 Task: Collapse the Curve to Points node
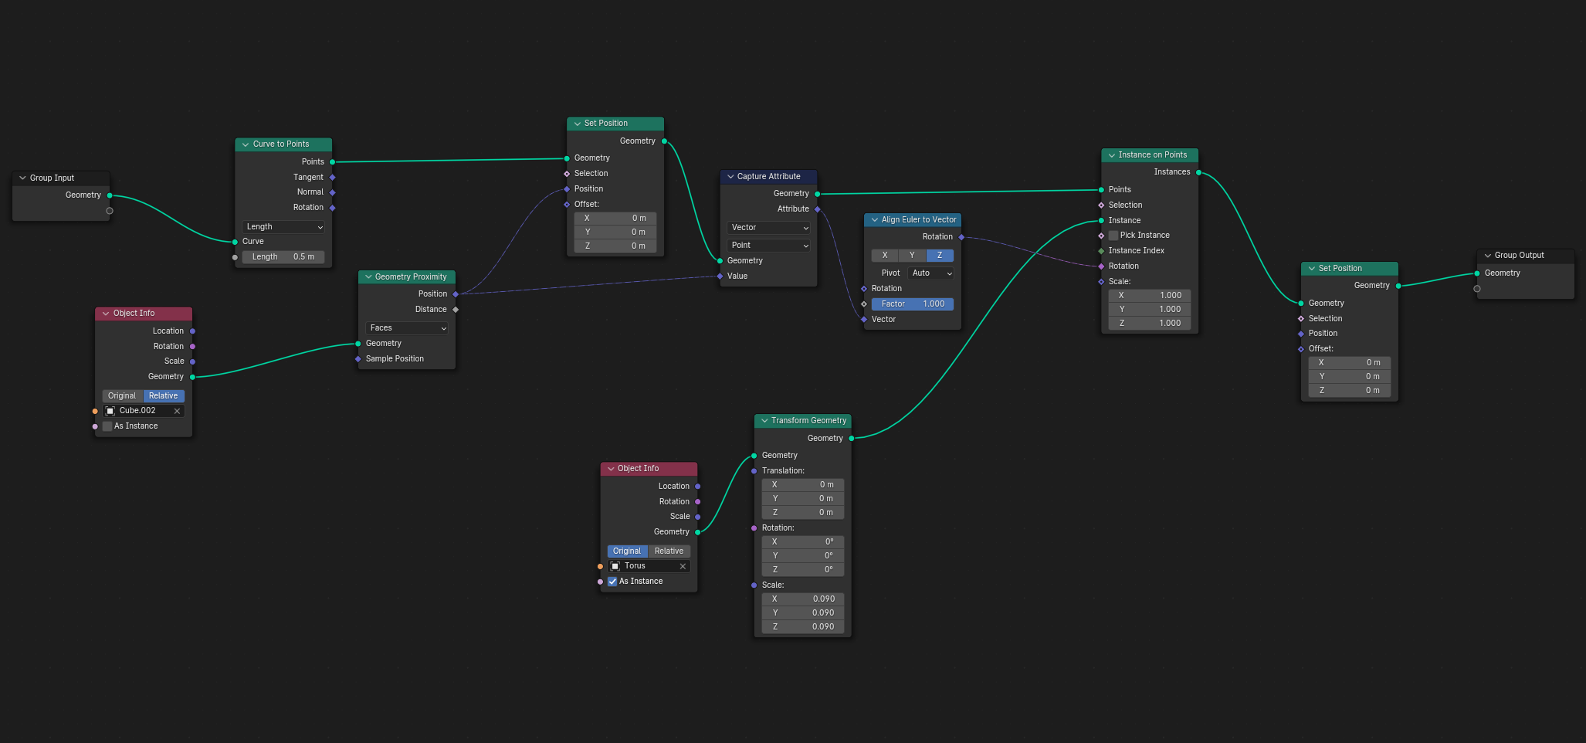pos(246,144)
